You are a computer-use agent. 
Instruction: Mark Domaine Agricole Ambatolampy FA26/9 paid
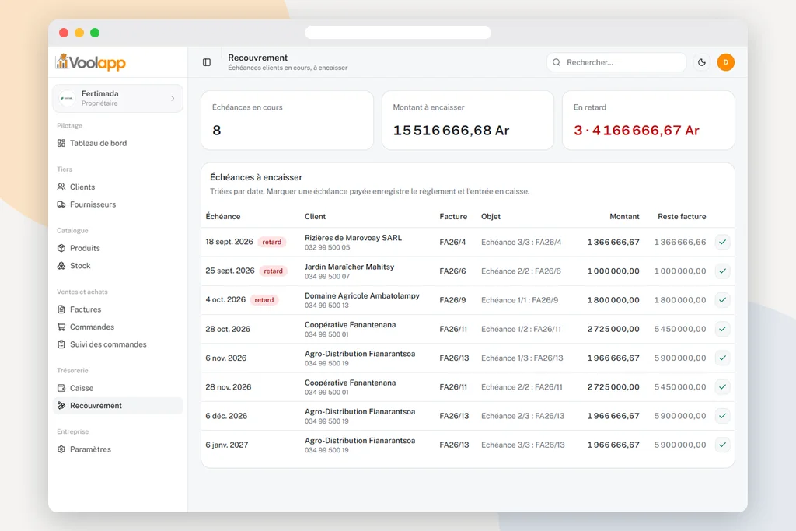click(x=722, y=300)
